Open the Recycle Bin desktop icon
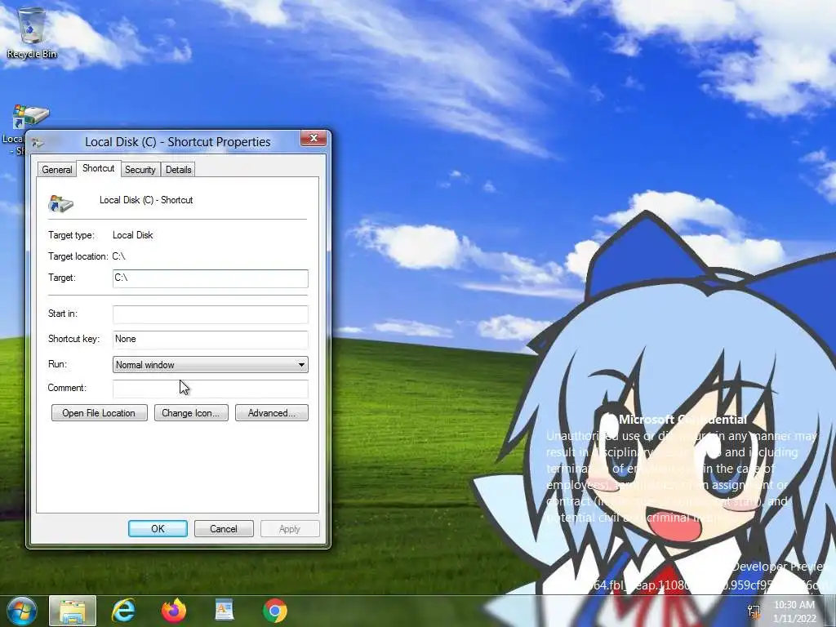Image resolution: width=836 pixels, height=627 pixels. pyautogui.click(x=32, y=32)
